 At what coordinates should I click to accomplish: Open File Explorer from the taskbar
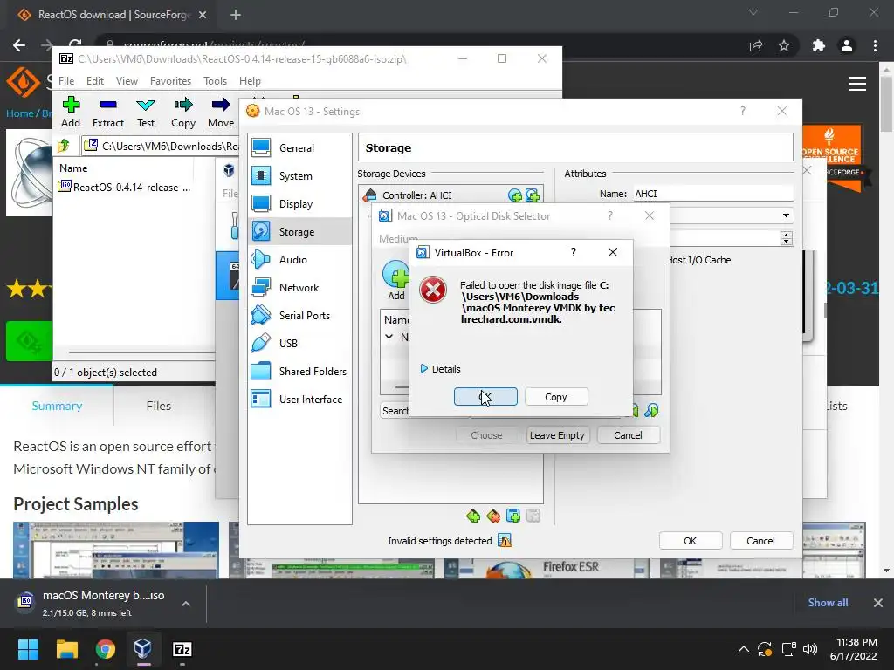click(x=66, y=649)
